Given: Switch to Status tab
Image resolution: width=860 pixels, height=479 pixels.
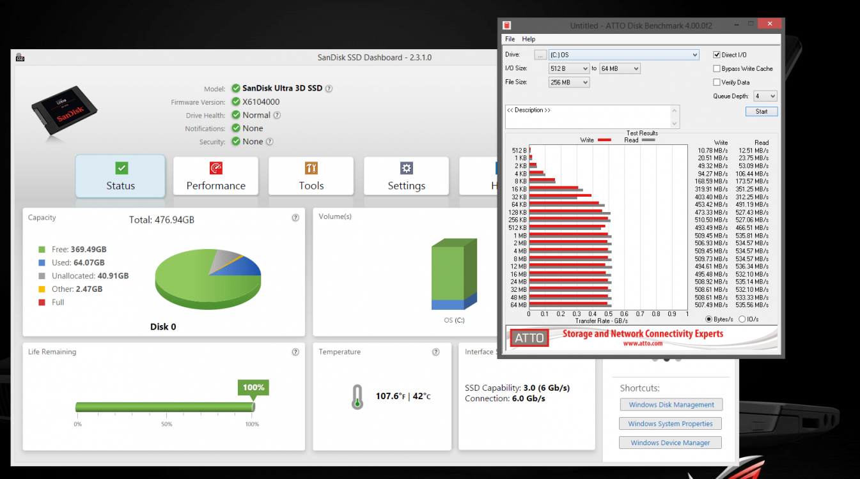Looking at the screenshot, I should coord(120,176).
